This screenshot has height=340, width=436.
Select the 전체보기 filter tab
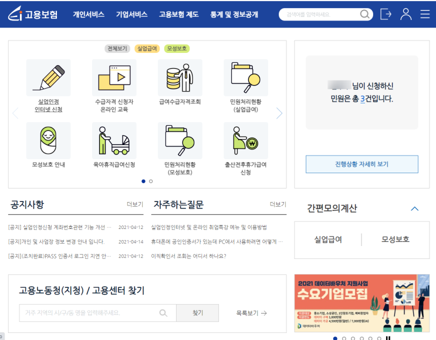click(x=117, y=49)
